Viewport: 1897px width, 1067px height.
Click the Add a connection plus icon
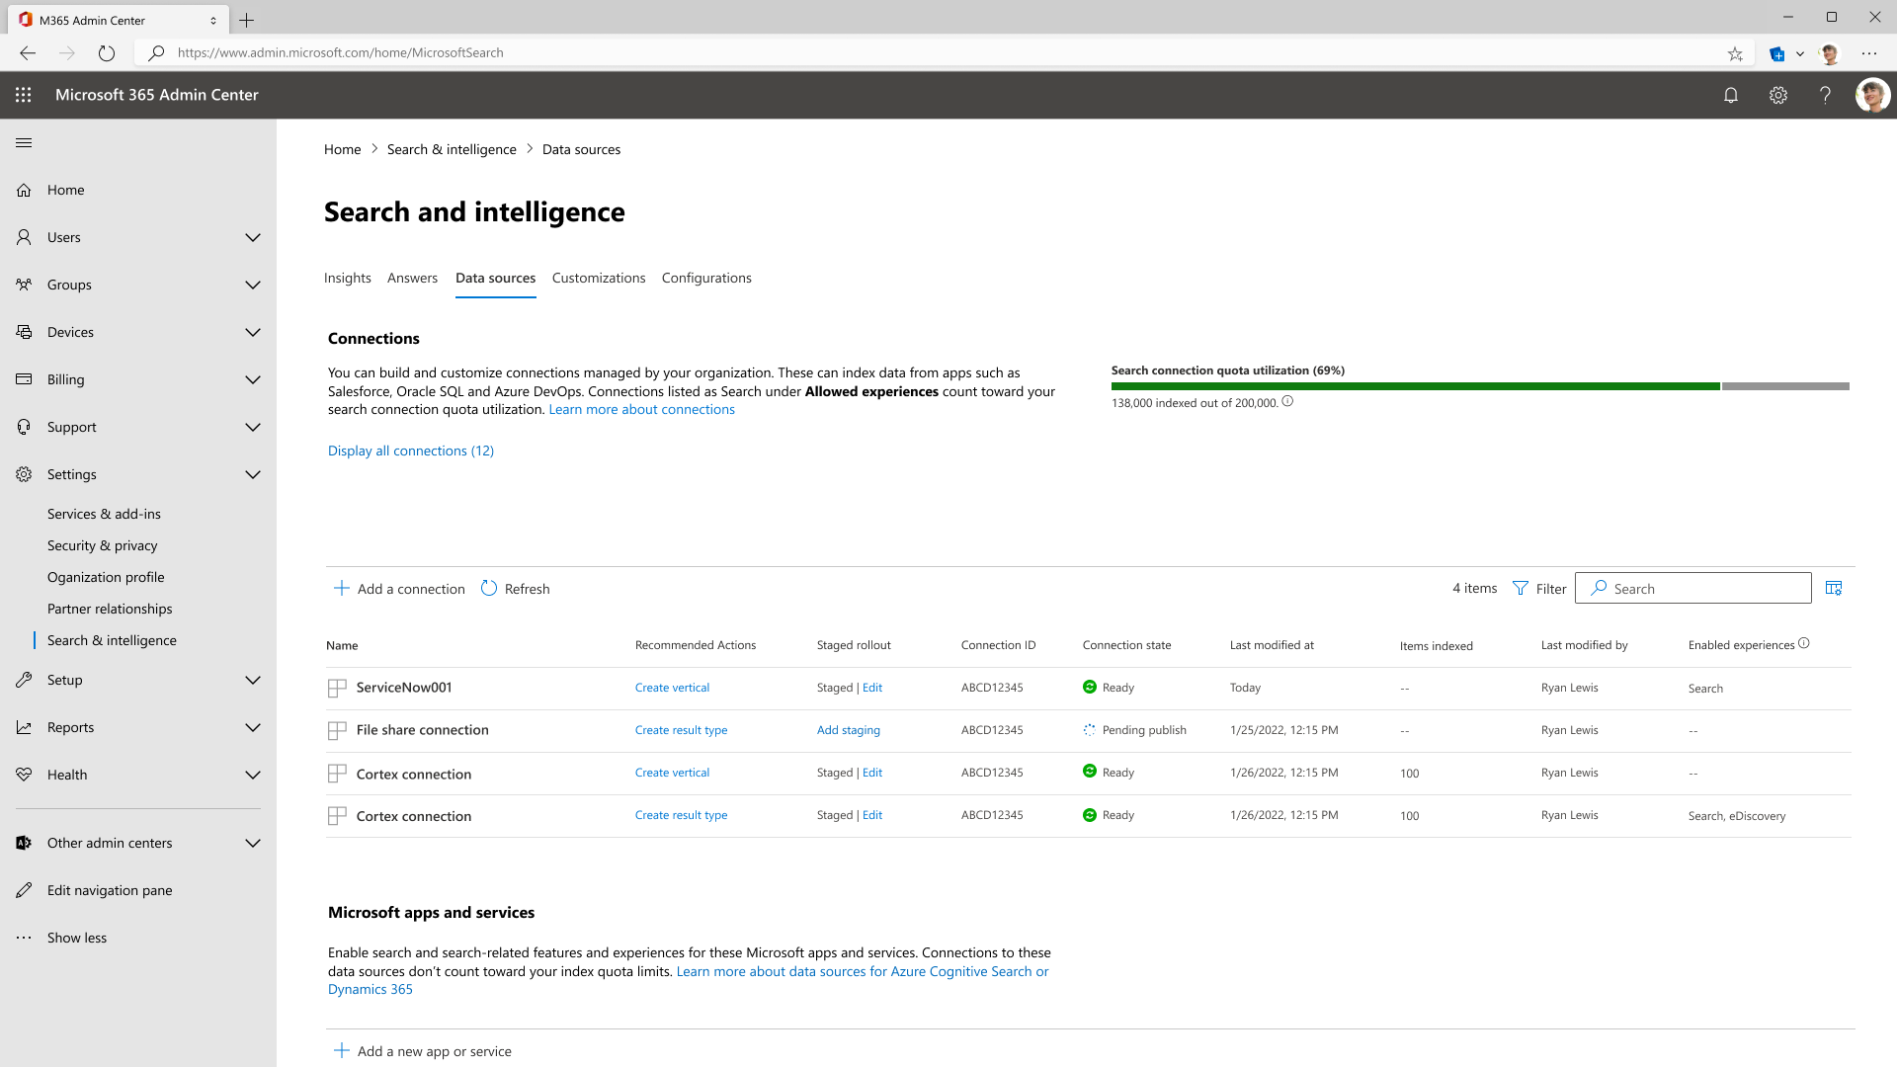tap(341, 588)
